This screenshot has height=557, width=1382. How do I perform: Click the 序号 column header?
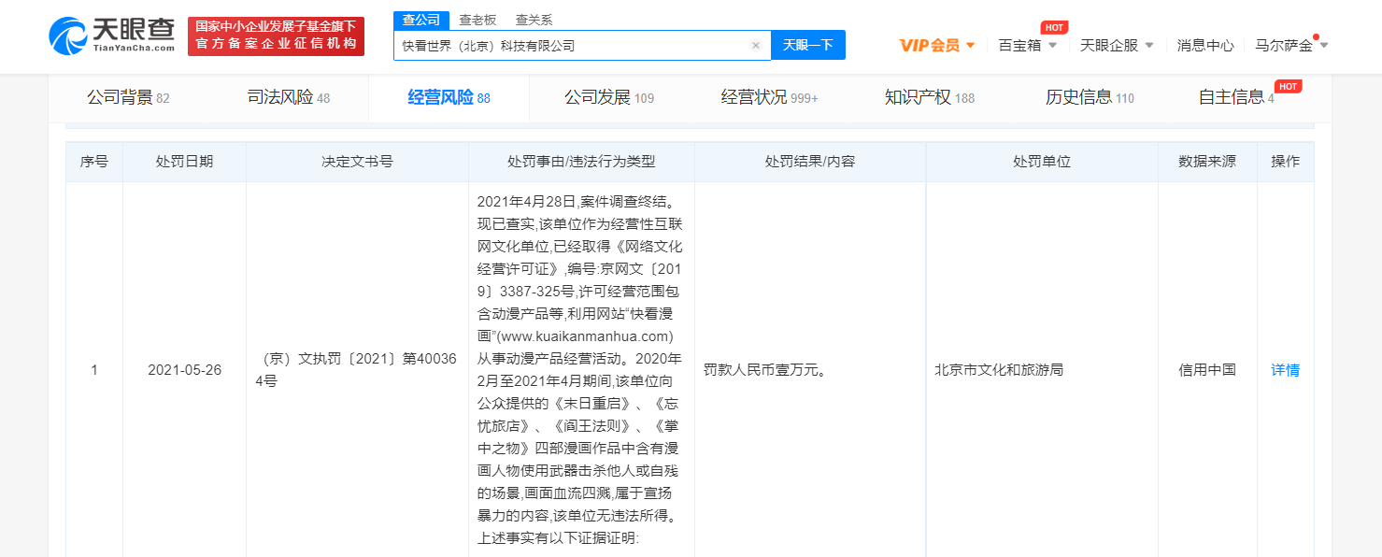94,162
